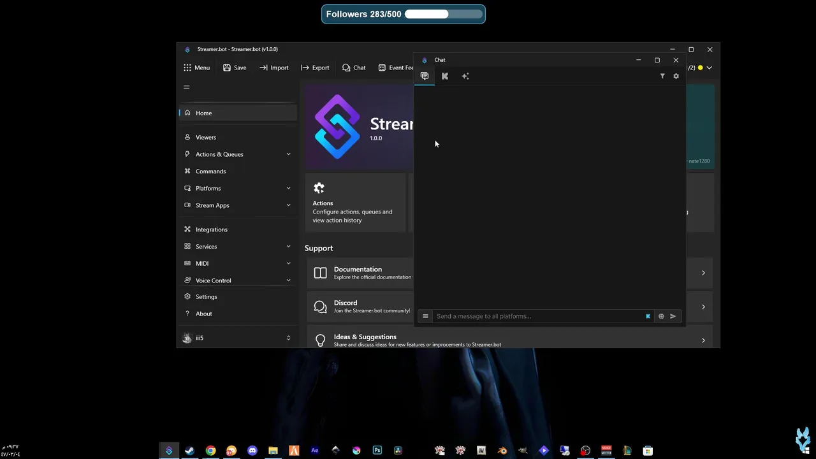This screenshot has width=816, height=459.
Task: Toggle Kick platform icon in message box
Action: pos(648,316)
